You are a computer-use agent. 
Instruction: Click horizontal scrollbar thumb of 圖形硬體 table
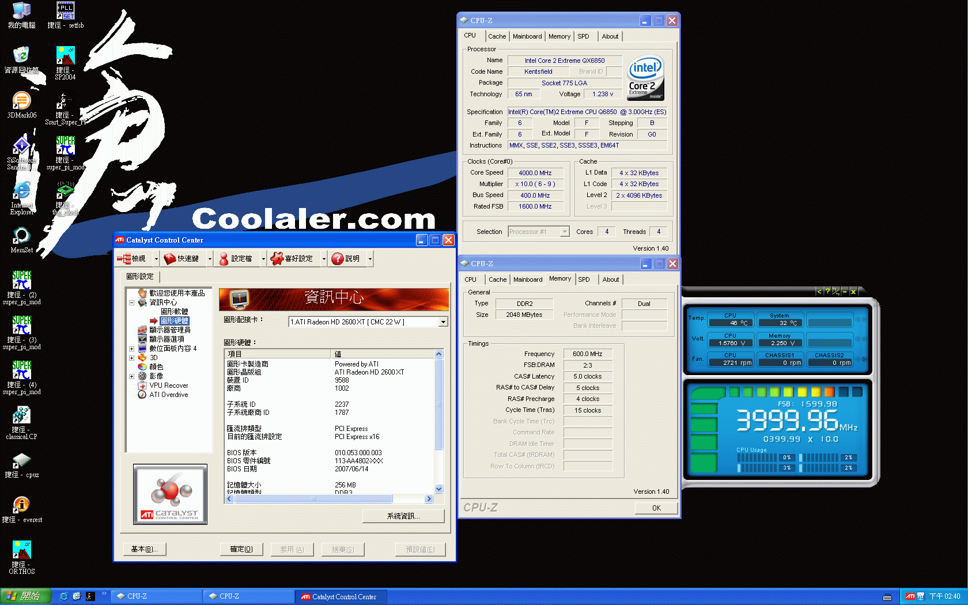click(313, 499)
